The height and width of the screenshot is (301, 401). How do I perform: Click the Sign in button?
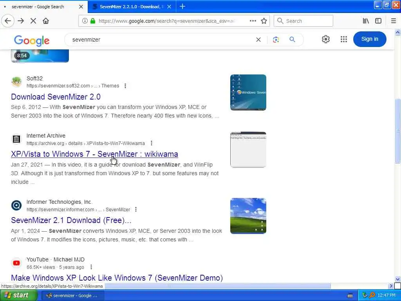click(370, 39)
